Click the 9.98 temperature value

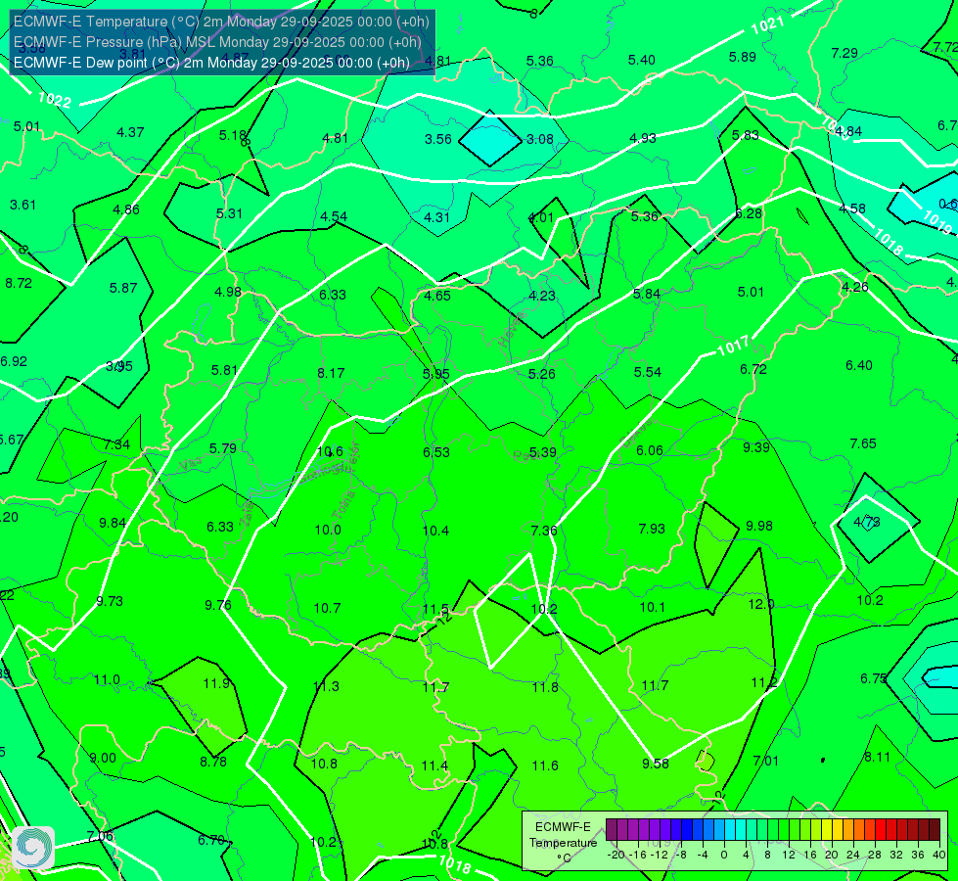[x=759, y=526]
